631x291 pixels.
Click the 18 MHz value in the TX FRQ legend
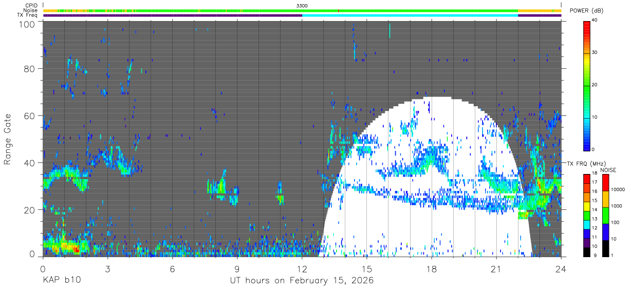click(x=595, y=174)
